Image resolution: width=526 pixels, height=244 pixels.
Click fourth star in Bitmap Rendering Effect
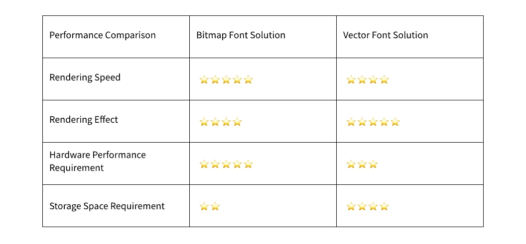point(237,122)
